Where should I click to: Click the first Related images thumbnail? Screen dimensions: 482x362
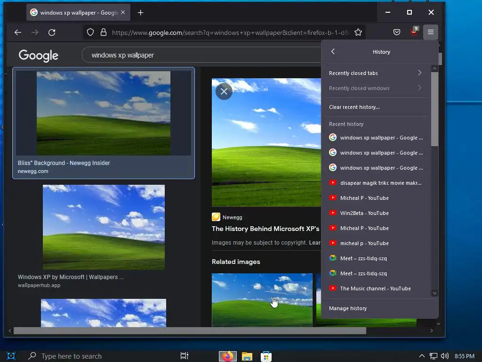click(x=262, y=300)
